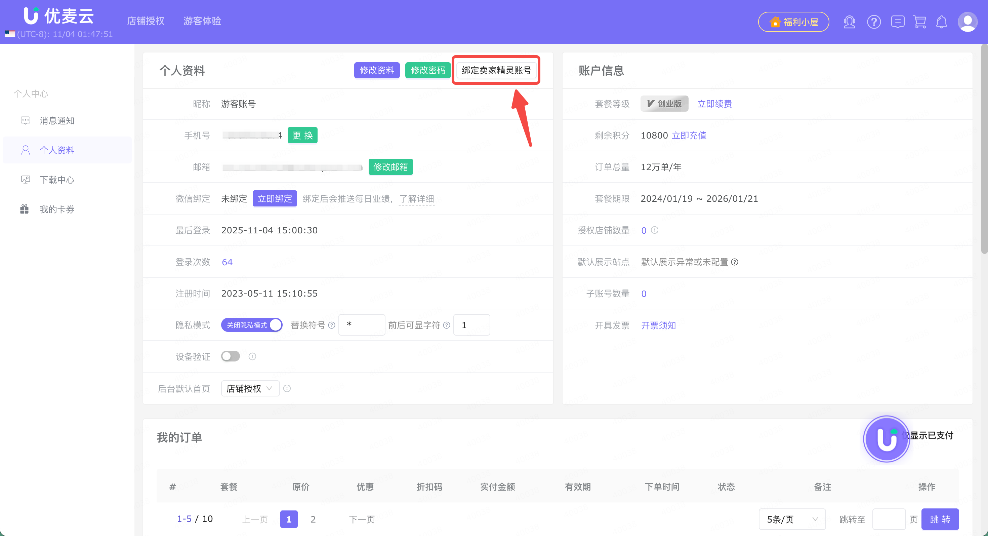Open the 5条/页 page size dropdown
The image size is (988, 536).
(x=792, y=519)
